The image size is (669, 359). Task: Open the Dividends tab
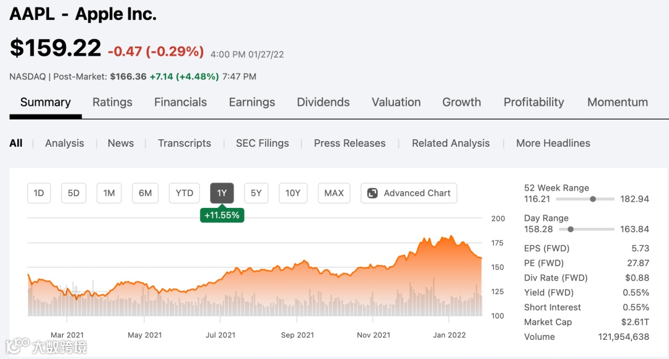pos(323,102)
